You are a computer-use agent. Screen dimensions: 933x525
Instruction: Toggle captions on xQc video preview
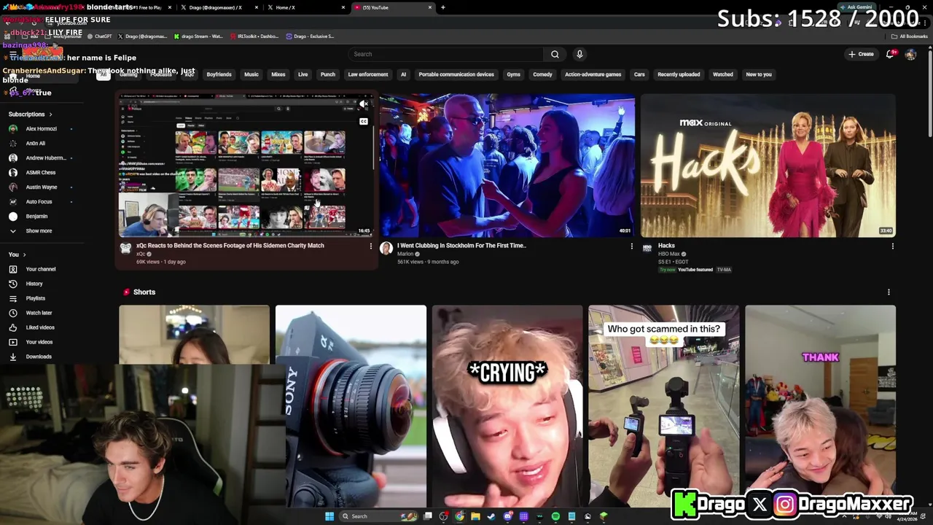pos(363,122)
